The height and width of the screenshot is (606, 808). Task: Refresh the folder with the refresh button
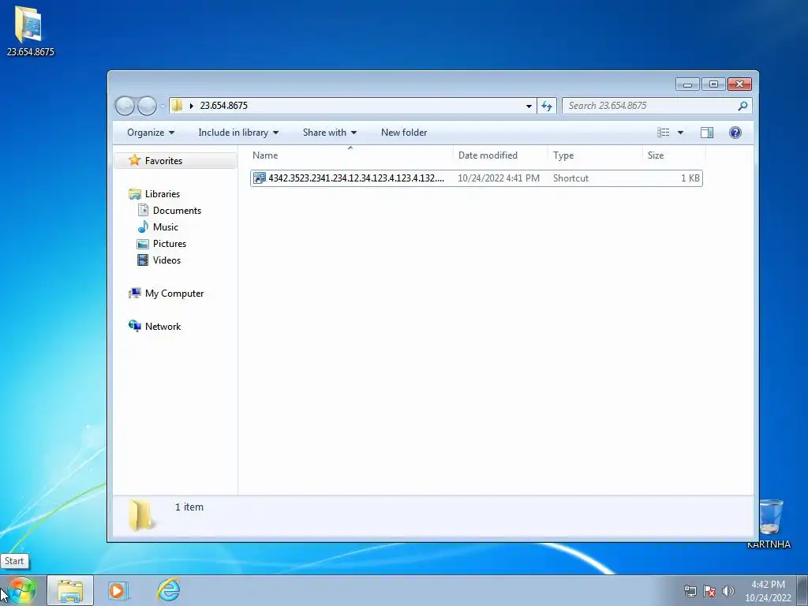tap(547, 107)
